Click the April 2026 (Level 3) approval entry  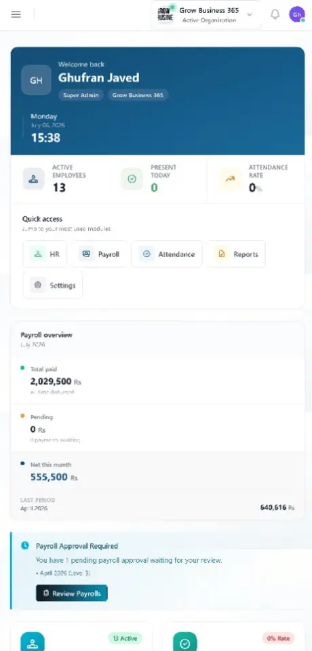coord(63,573)
